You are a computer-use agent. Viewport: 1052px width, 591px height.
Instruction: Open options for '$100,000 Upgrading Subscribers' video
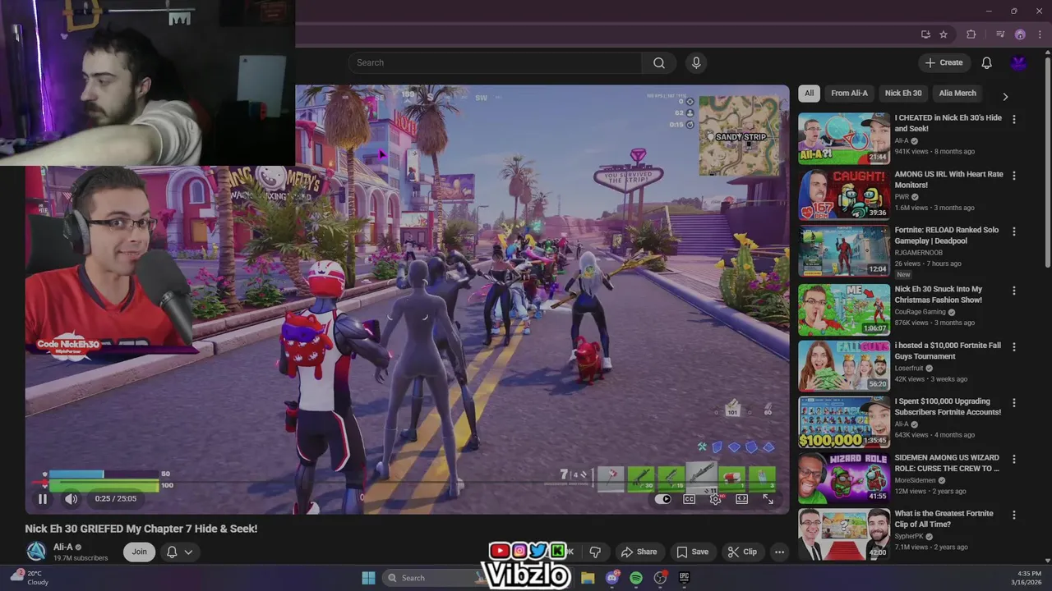[1013, 403]
